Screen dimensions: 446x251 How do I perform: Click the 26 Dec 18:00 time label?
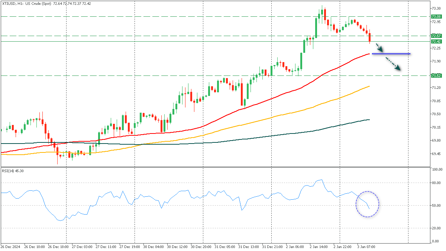[x=58, y=247]
